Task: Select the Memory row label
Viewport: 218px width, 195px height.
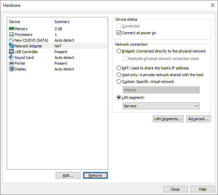Action: tap(21, 29)
